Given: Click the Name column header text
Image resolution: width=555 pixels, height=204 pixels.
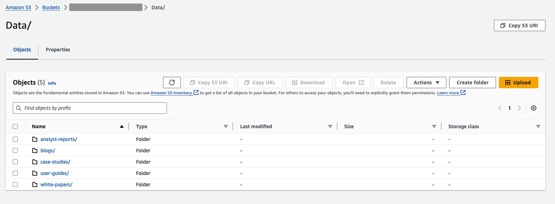Looking at the screenshot, I should coord(39,126).
